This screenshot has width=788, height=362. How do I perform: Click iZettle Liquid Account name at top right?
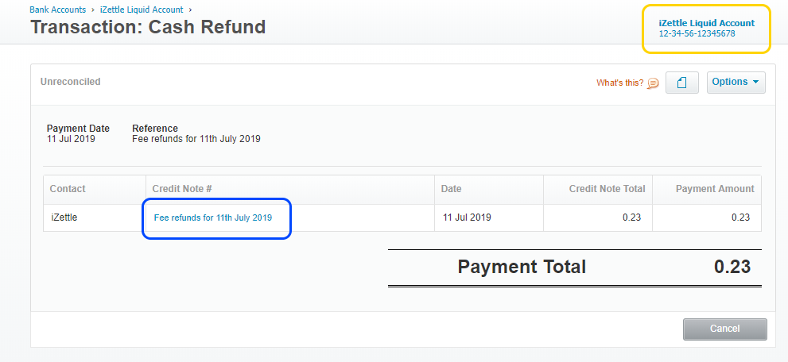(x=706, y=23)
